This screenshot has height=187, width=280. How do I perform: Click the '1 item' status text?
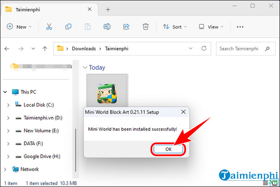point(11,183)
